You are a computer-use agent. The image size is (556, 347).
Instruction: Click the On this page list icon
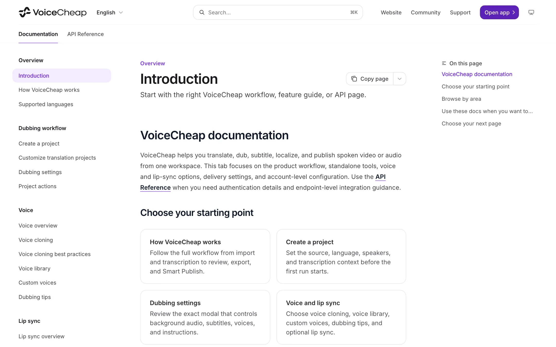[x=444, y=63]
